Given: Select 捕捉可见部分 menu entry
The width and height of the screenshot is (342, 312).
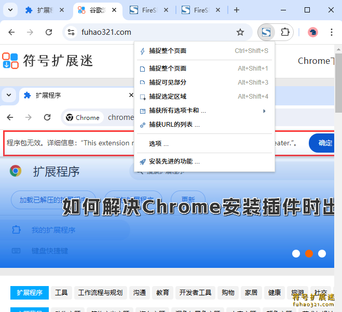Looking at the screenshot, I should pos(204,83).
